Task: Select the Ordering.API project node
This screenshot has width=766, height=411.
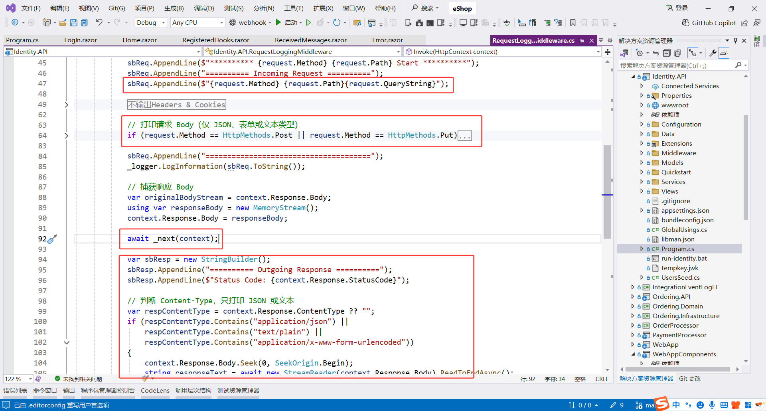Action: click(x=671, y=296)
